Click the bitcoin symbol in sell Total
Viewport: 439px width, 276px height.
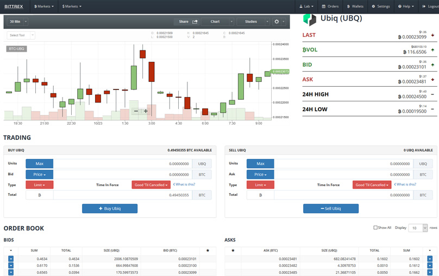coord(260,195)
